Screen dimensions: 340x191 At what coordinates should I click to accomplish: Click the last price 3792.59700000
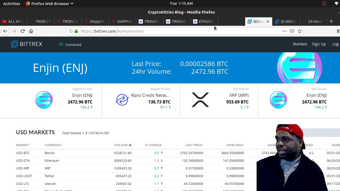coord(192,153)
